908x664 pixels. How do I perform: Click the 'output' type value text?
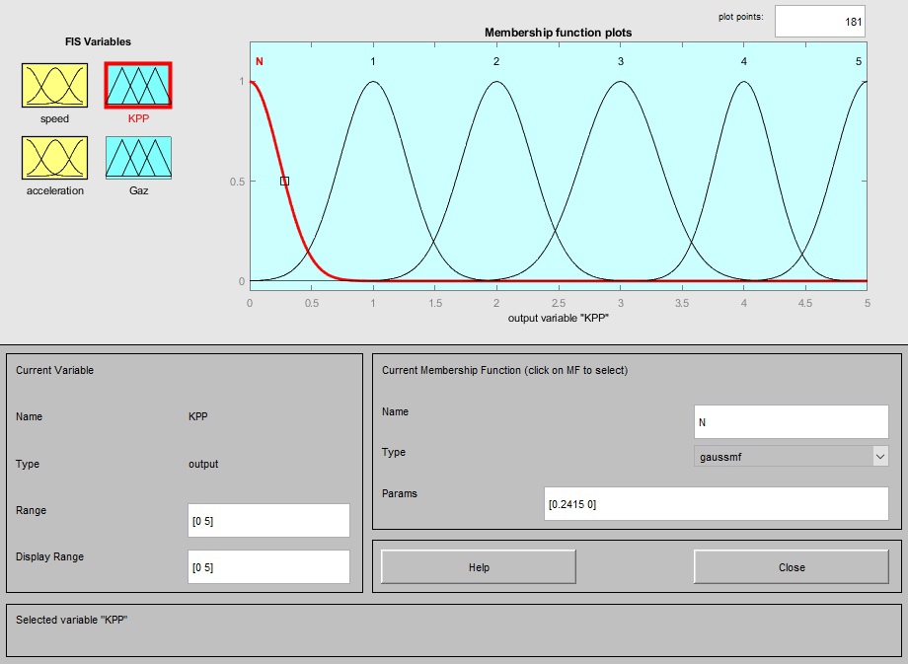(x=203, y=464)
